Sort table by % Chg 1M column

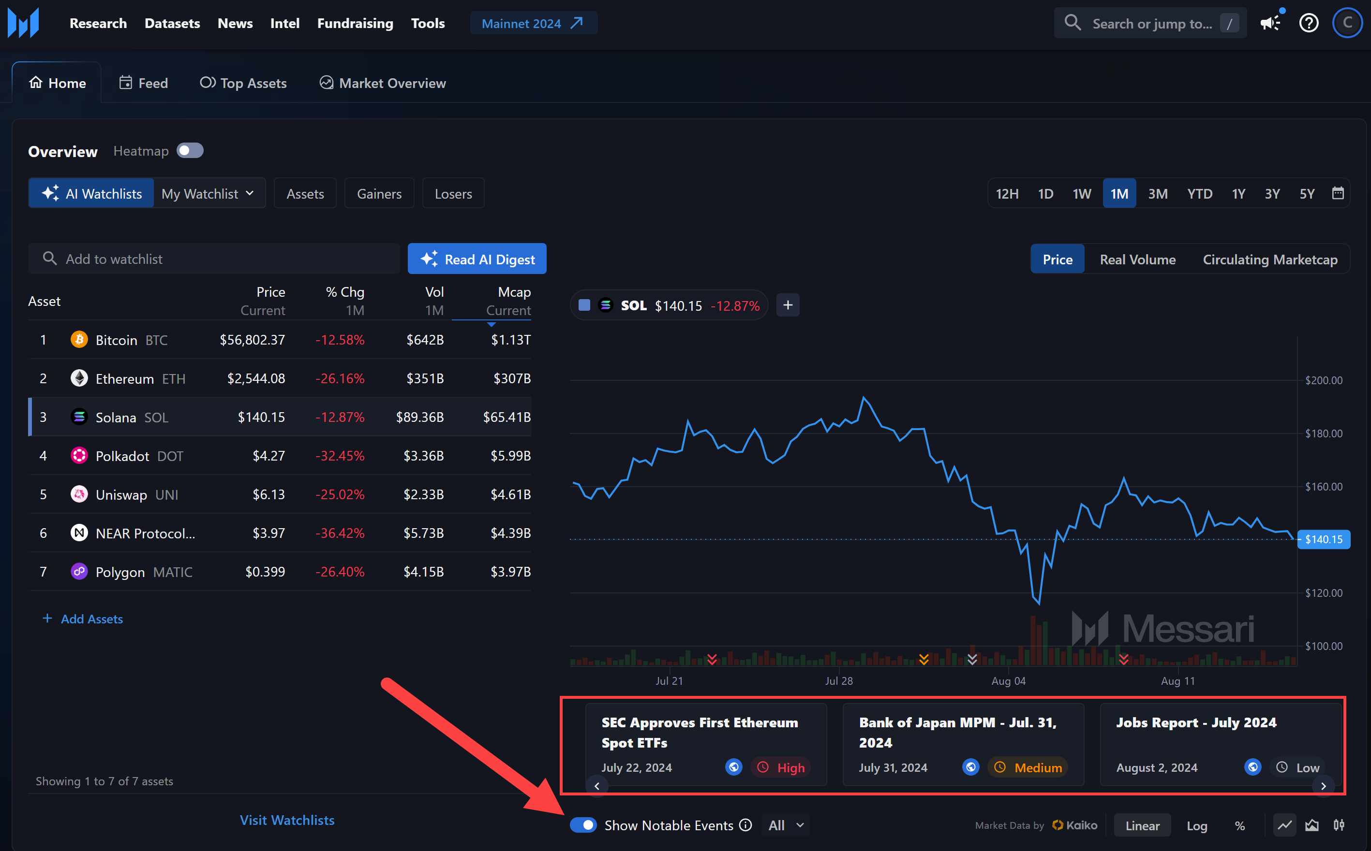pyautogui.click(x=345, y=301)
